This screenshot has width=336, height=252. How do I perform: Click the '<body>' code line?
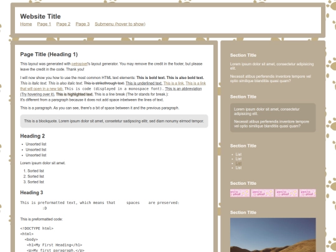click(x=31, y=240)
